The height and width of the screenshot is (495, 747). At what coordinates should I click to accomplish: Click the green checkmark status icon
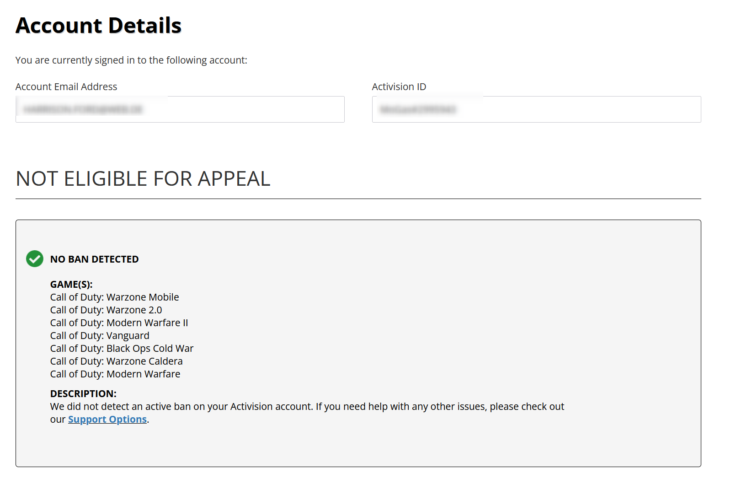[35, 259]
